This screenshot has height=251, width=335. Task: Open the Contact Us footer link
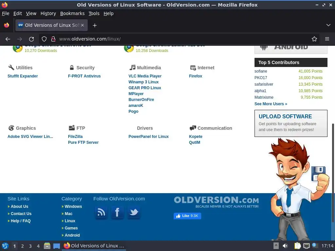point(21,214)
